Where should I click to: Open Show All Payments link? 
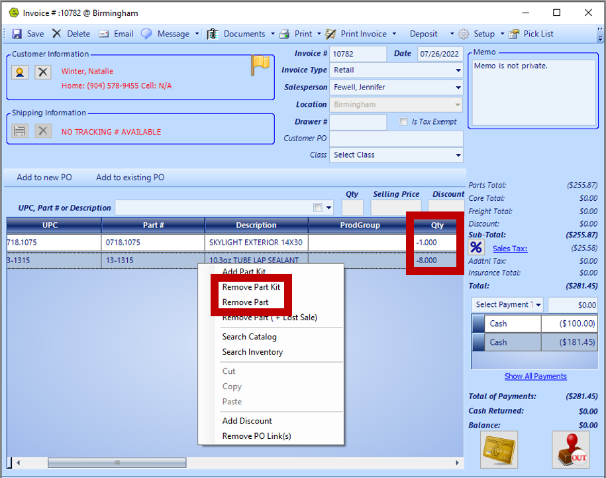[535, 377]
